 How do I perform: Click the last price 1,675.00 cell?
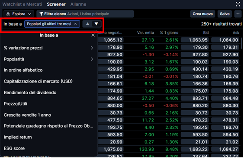(x=111, y=149)
